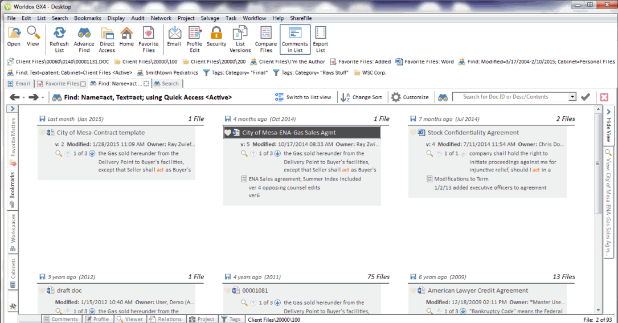Expand left sidebar with chevron
This screenshot has height=323, width=618.
coord(13,108)
